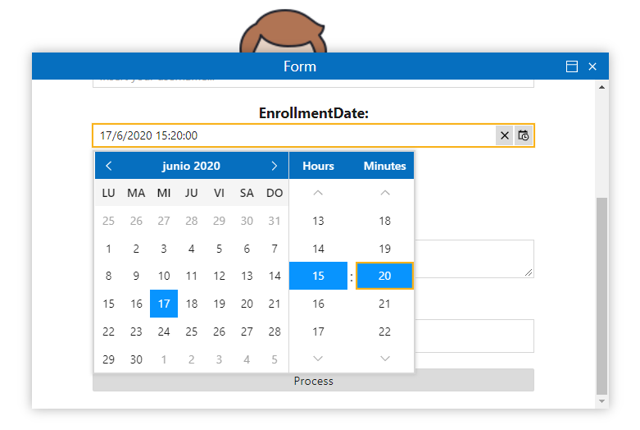640x430 pixels.
Task: Go to the previous month arrow
Action: (108, 166)
